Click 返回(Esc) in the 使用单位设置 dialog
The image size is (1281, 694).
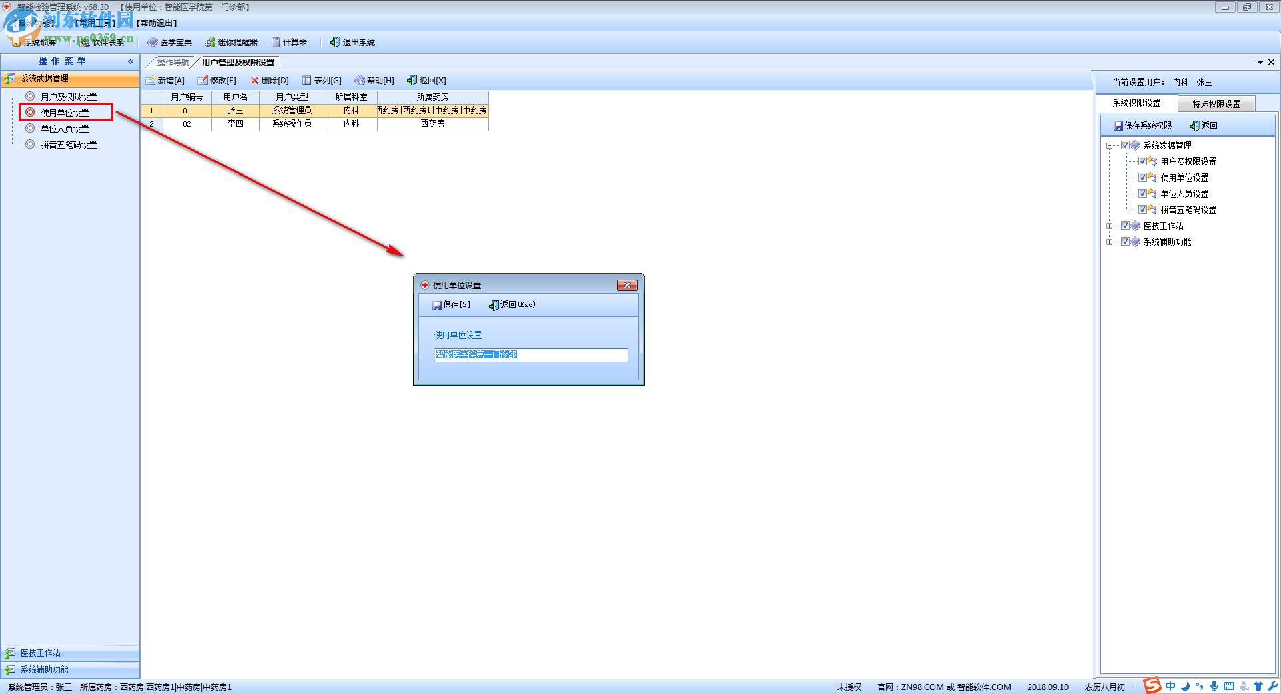click(512, 304)
